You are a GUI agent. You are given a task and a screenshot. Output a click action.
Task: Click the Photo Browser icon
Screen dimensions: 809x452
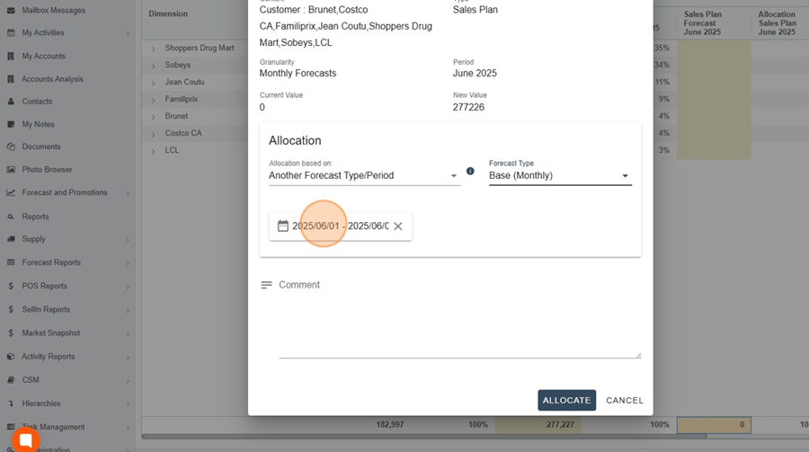pos(11,169)
